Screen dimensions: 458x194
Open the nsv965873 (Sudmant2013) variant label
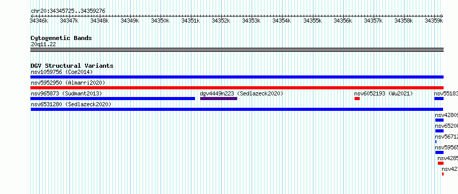(x=66, y=93)
